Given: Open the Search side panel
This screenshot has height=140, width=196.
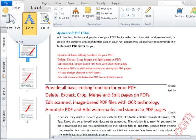Looking at the screenshot, I should [3, 94].
